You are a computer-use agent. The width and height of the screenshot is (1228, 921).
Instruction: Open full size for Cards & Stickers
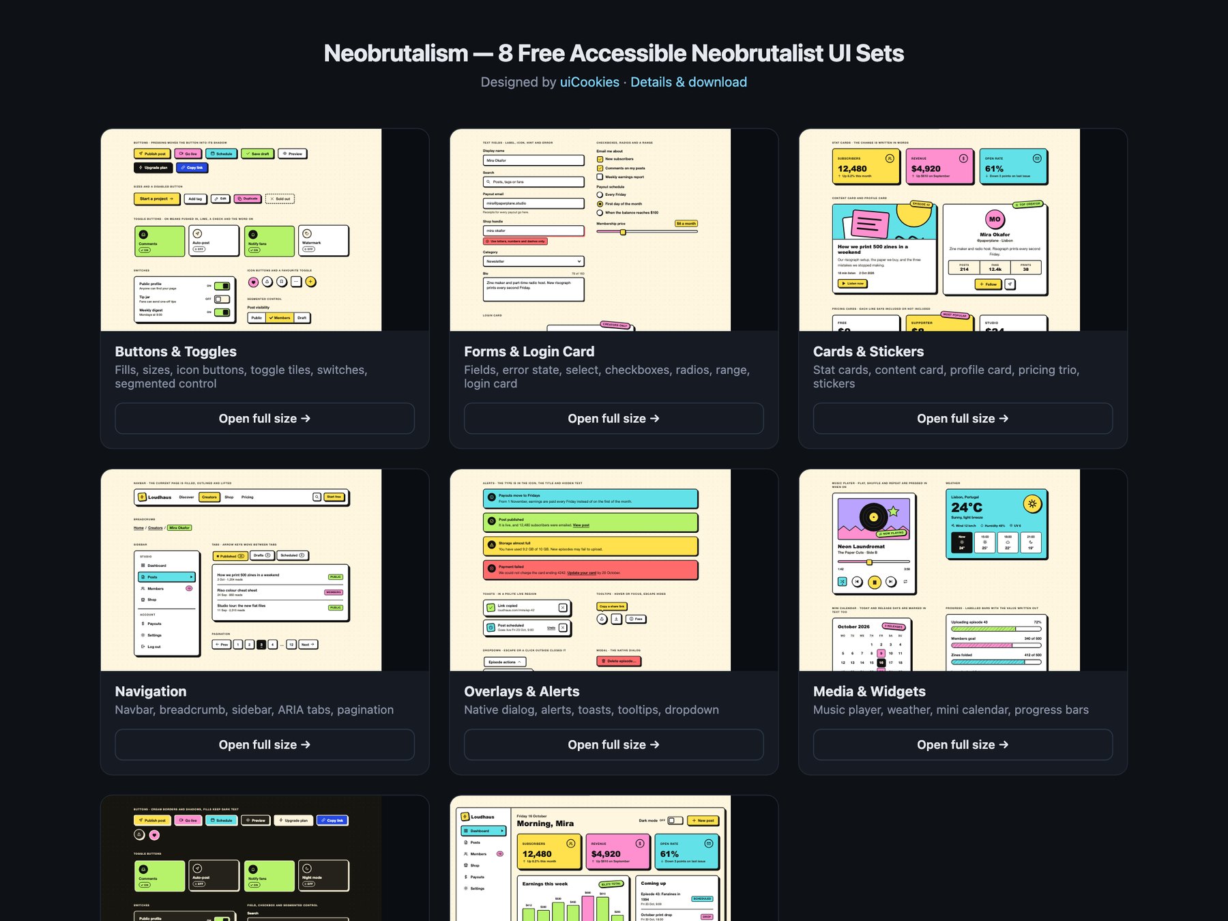[x=963, y=418]
